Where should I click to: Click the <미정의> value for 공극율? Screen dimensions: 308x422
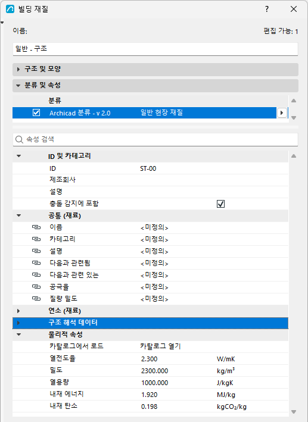[154, 287]
